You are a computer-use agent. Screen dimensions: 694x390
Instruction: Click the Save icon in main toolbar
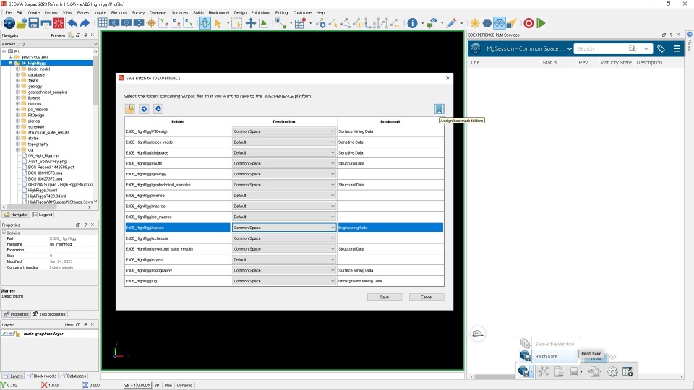coord(34,23)
